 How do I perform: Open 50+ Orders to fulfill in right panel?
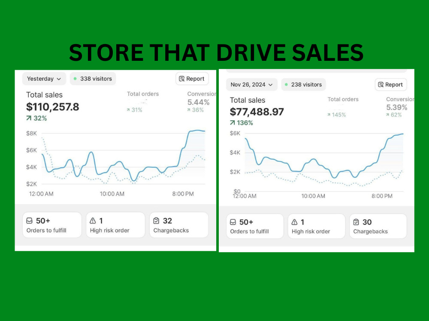pos(255,226)
